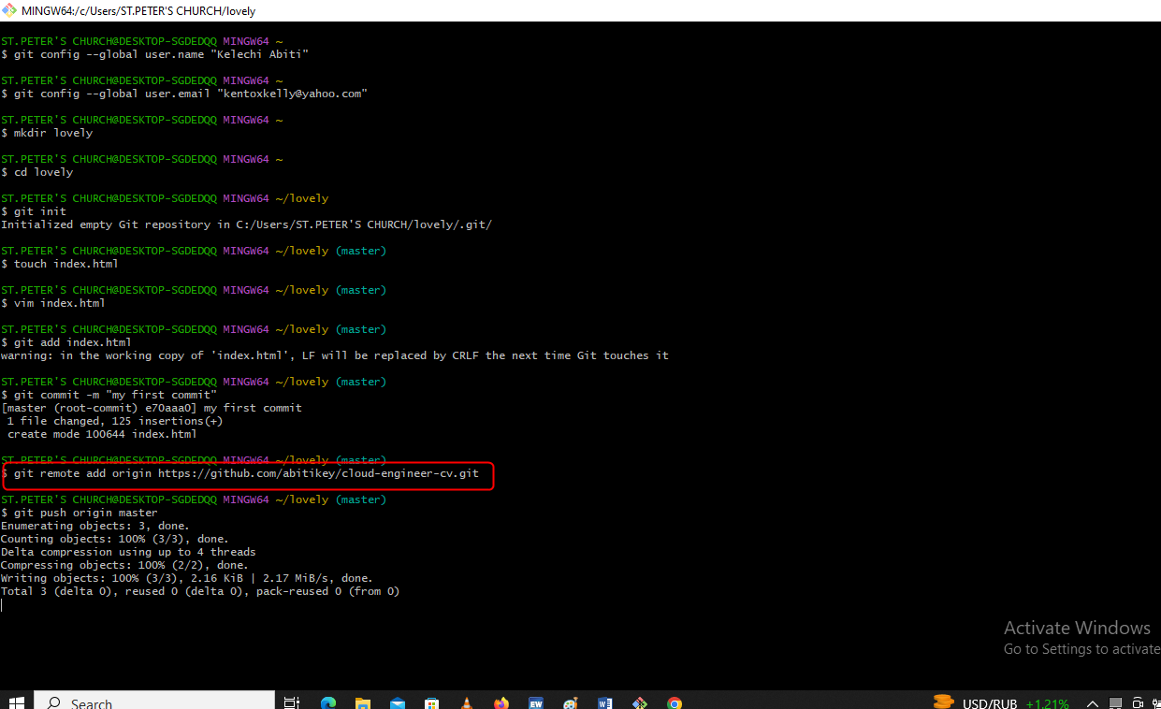
Task: Switch to Git Bash on the taskbar
Action: tap(640, 702)
